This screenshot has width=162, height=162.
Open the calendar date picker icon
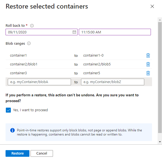pos(74,32)
